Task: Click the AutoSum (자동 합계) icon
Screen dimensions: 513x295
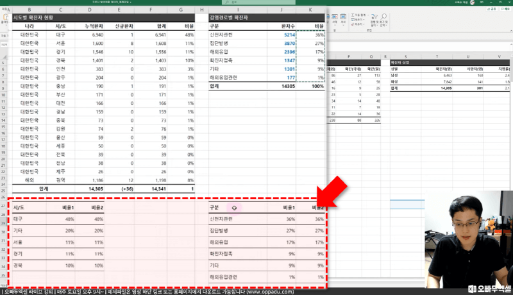Action: (353, 15)
